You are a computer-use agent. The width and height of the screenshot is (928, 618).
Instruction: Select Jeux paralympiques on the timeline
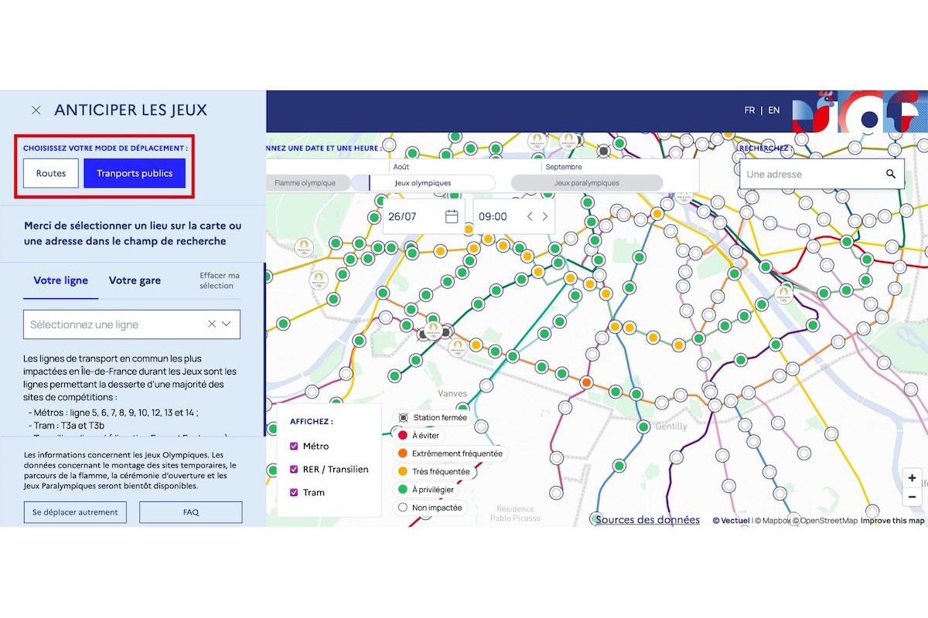pyautogui.click(x=586, y=183)
